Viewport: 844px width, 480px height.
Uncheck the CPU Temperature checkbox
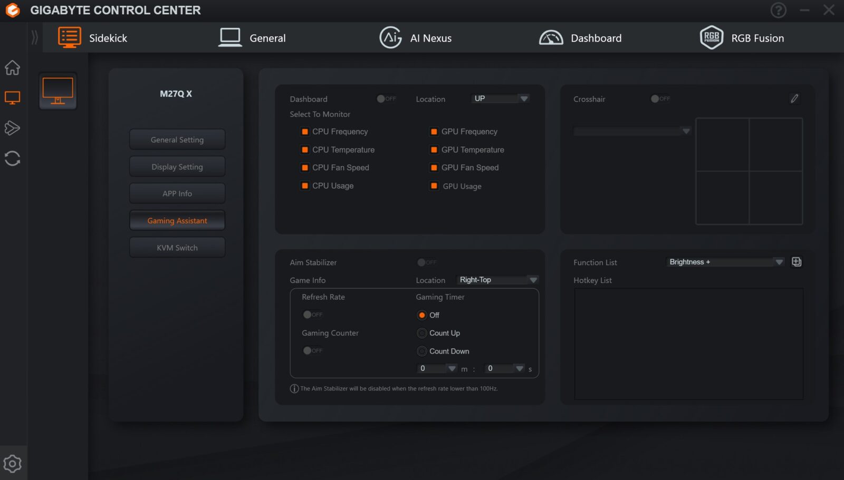[305, 150]
